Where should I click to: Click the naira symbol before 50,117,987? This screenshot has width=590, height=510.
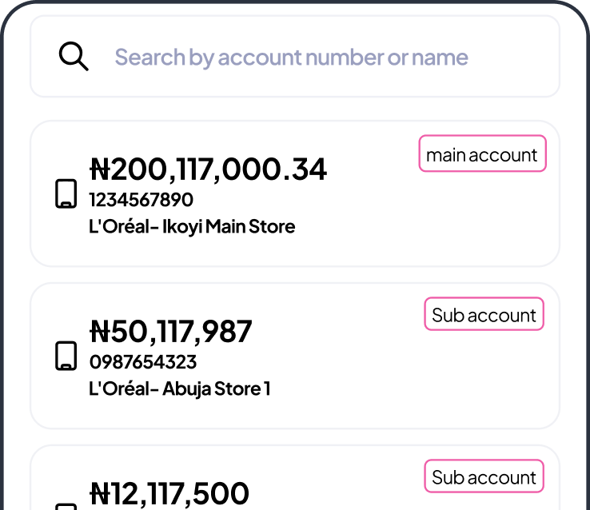(99, 331)
